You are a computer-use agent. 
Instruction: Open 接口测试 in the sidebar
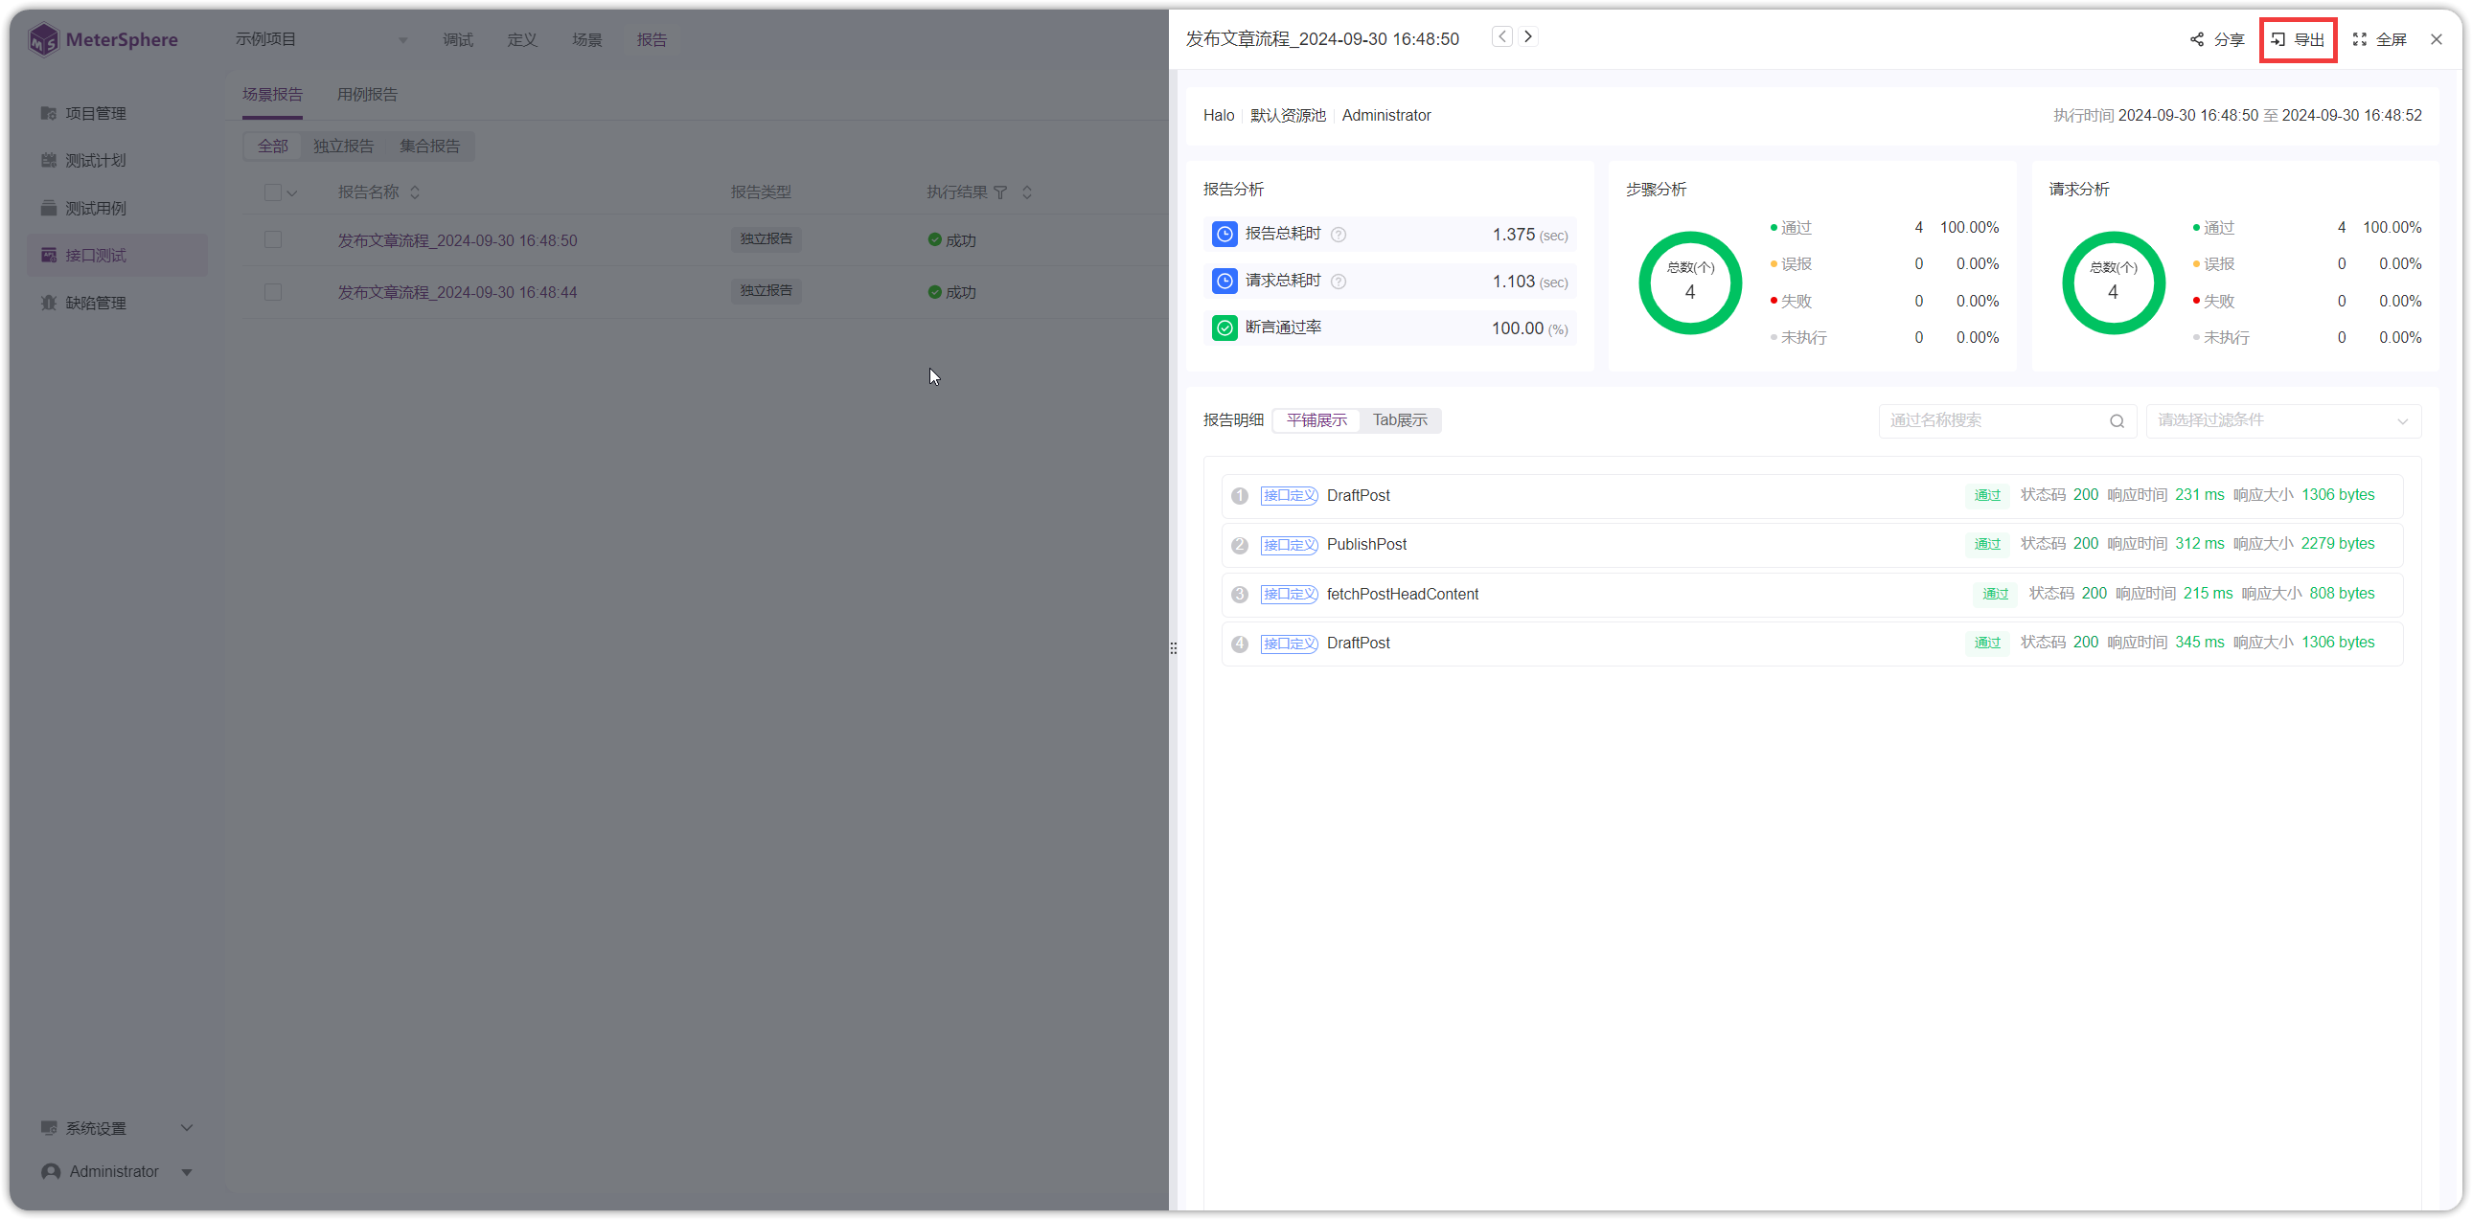116,255
